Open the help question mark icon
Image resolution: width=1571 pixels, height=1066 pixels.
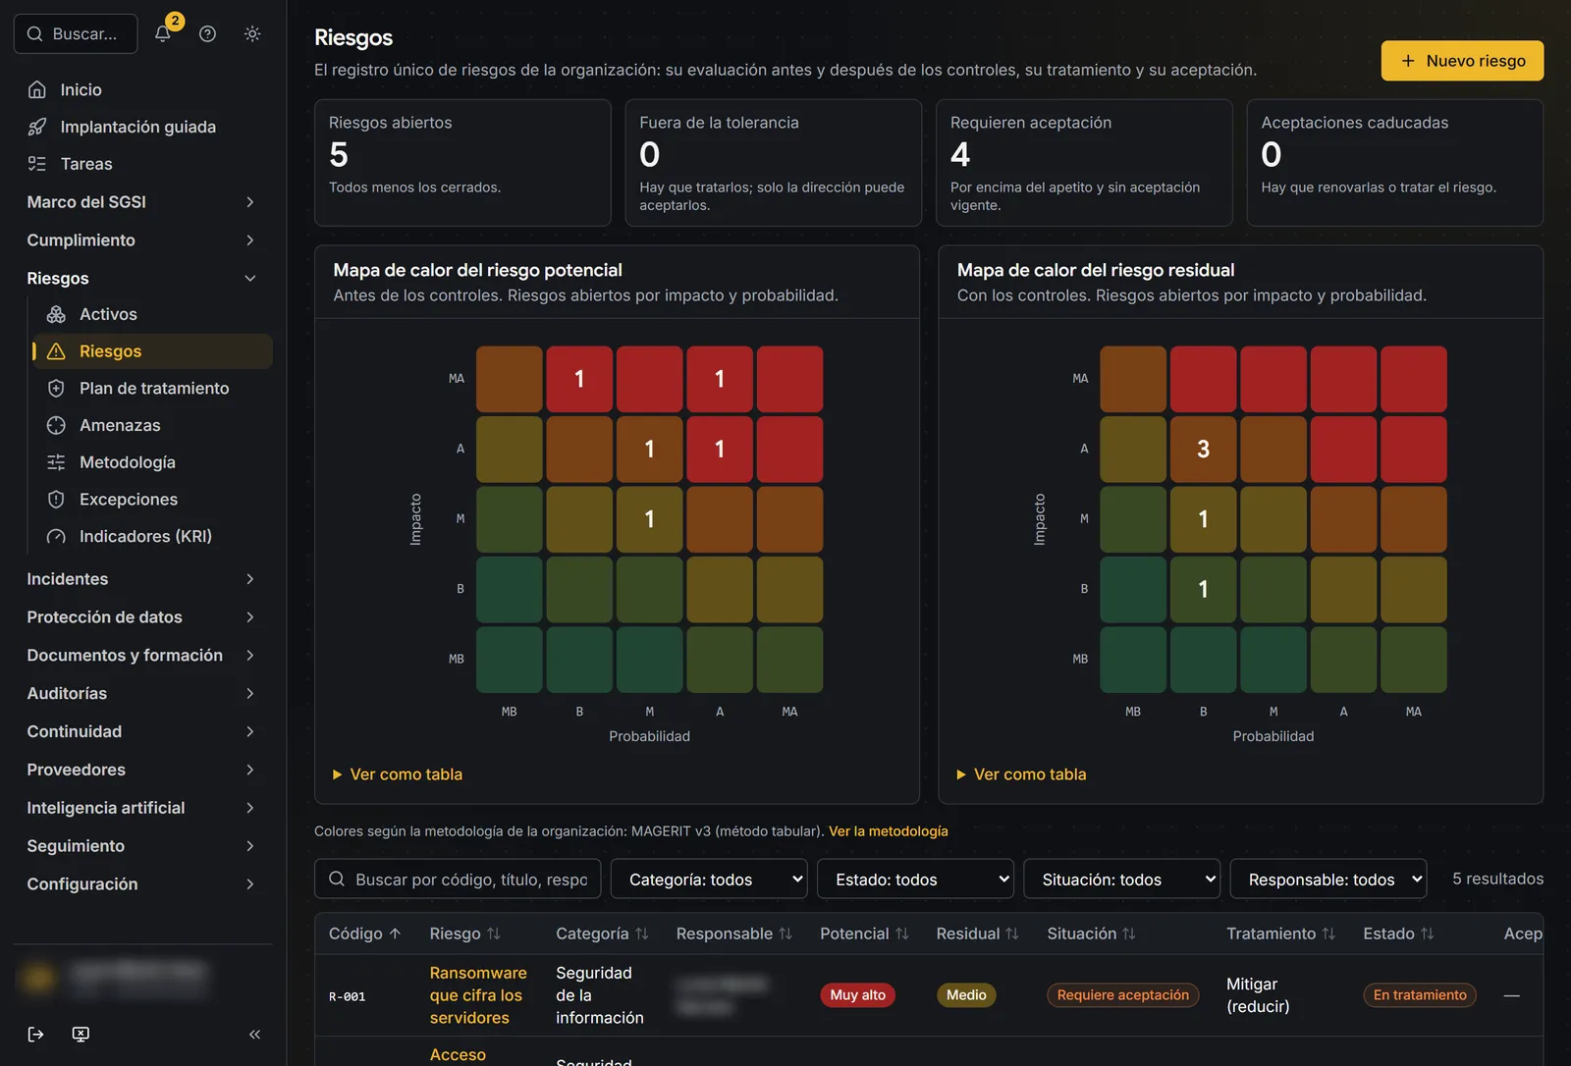(207, 33)
